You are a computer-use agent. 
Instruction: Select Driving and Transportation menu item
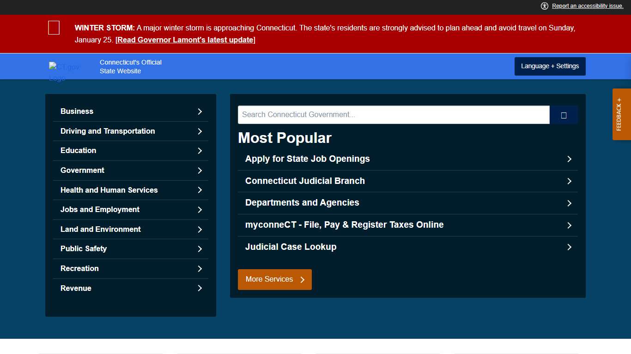coord(108,131)
